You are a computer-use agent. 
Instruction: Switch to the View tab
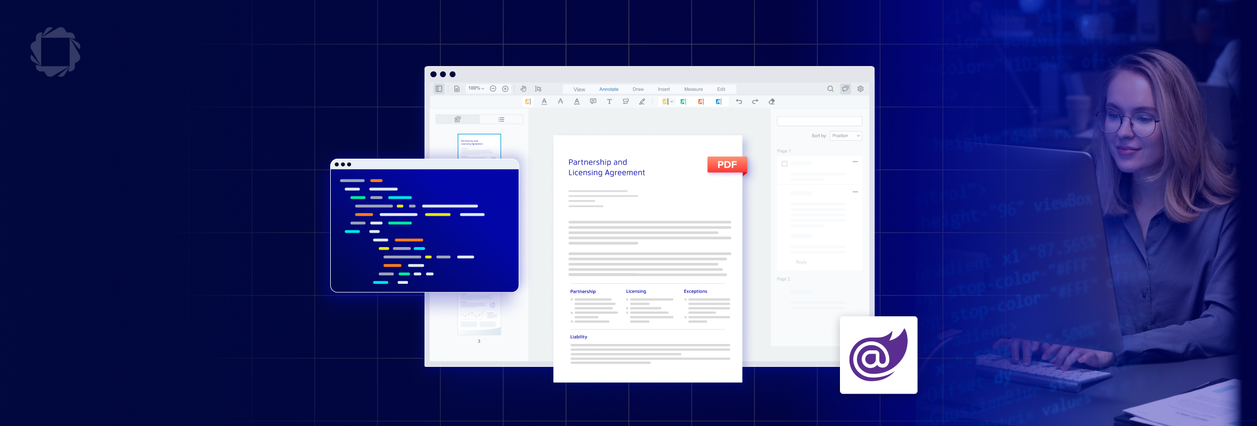click(x=579, y=89)
